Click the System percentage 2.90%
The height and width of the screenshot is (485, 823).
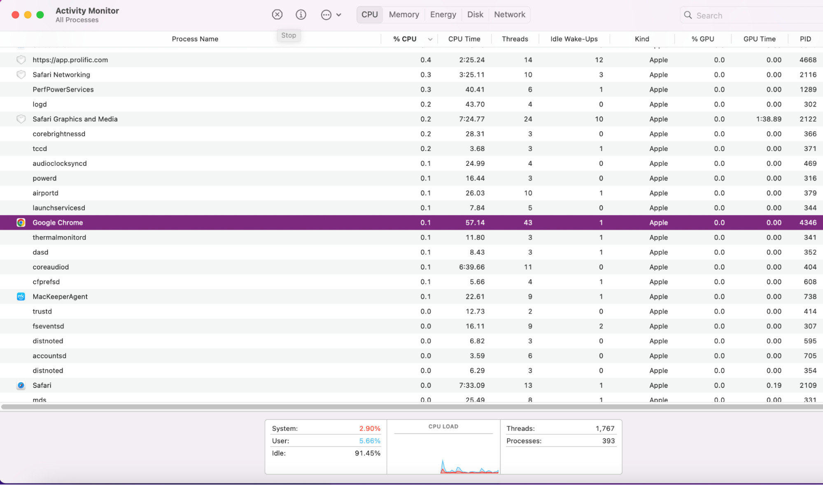pos(370,428)
